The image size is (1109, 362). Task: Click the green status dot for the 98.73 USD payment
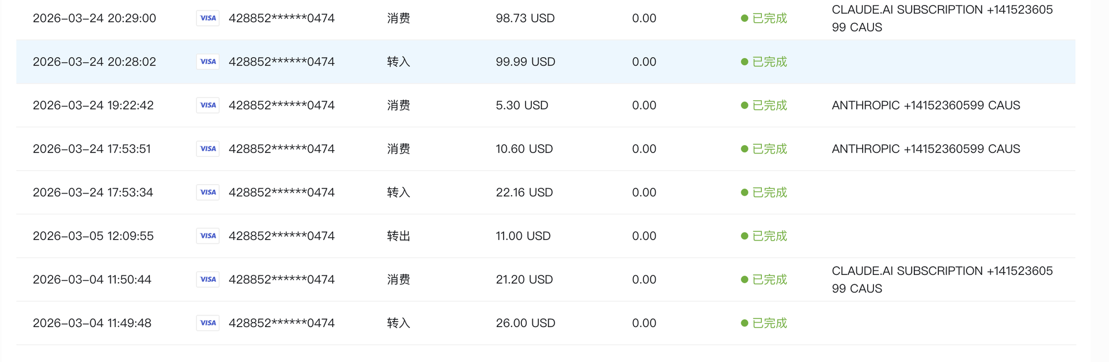pyautogui.click(x=745, y=18)
